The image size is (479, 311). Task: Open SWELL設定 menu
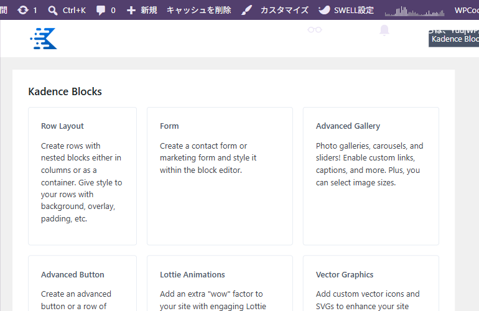coord(354,11)
